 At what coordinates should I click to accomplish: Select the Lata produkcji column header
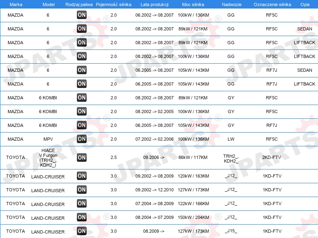click(155, 4)
